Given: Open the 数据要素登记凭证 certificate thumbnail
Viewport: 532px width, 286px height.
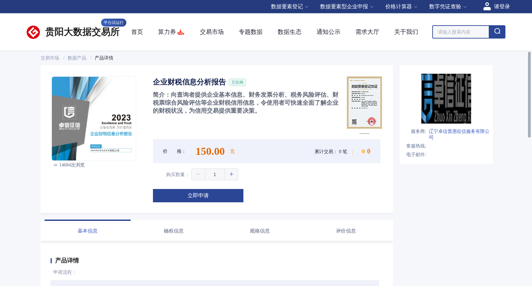Looking at the screenshot, I should [x=364, y=103].
